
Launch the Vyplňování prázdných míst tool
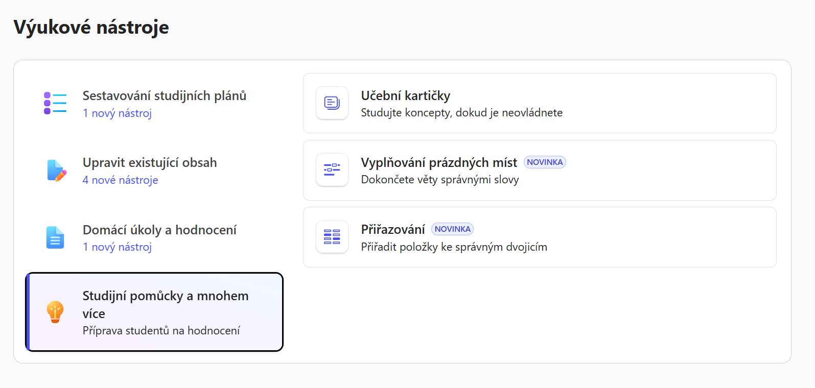438,163
